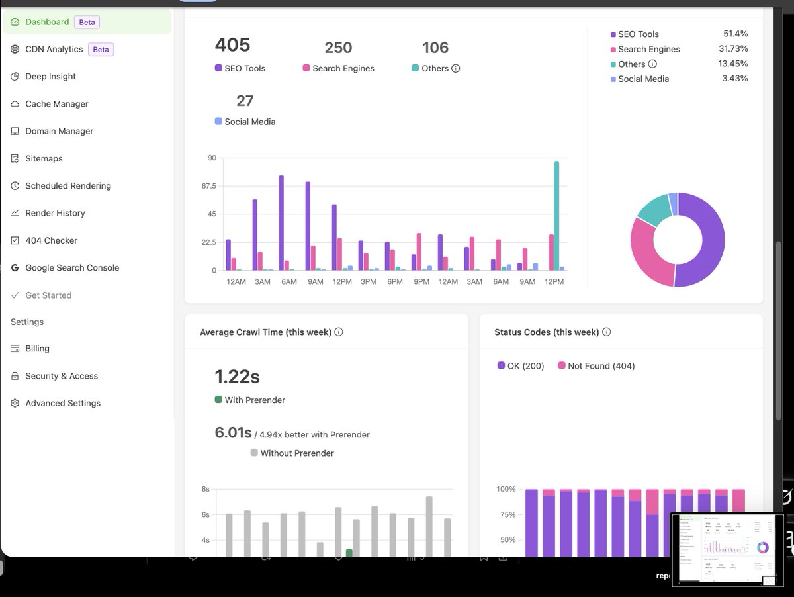The height and width of the screenshot is (597, 794).
Task: Click the small preview thumbnail at bottom right
Action: 727,549
